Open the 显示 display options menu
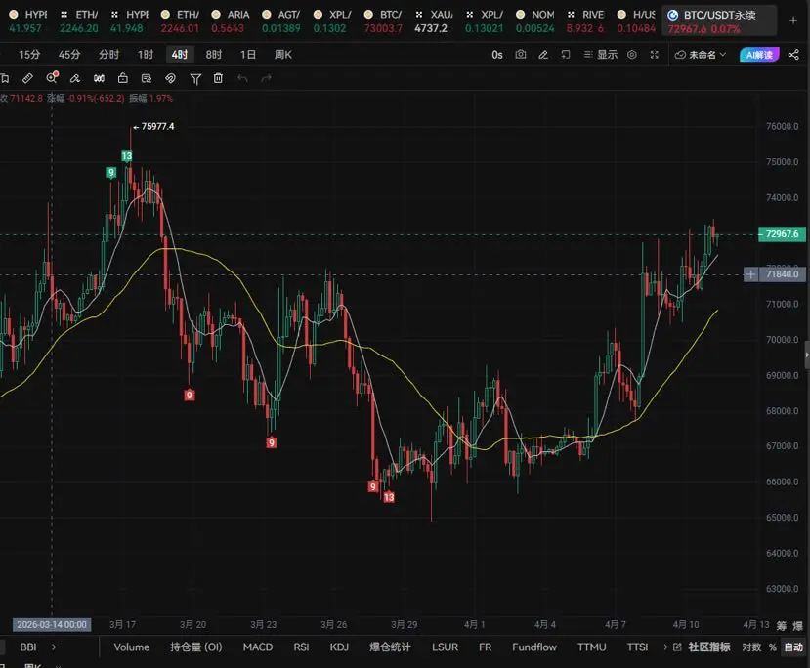The image size is (810, 668). 601,55
